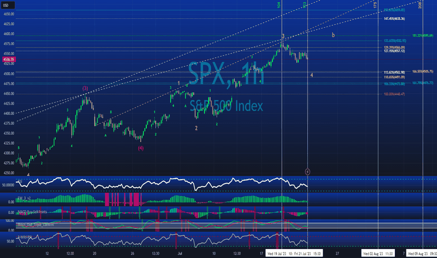Select the RSI indicator label
This screenshot has width=437, height=258.
pyautogui.click(x=20, y=182)
